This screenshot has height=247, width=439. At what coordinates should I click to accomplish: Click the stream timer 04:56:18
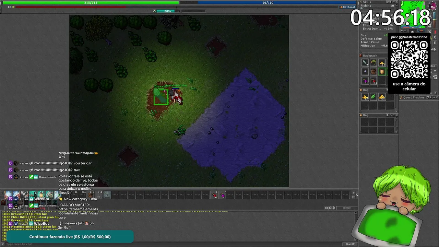coord(390,17)
